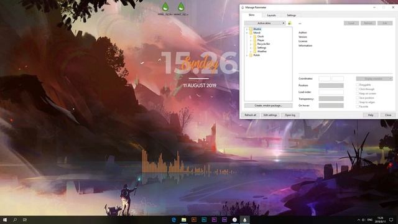The height and width of the screenshot is (224, 398).
Task: Toggle the Snap to edges checkbox
Action: tap(358, 102)
